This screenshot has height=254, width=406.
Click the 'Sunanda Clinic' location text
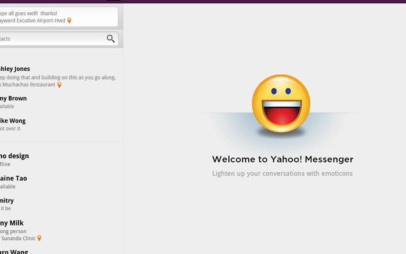pos(19,238)
